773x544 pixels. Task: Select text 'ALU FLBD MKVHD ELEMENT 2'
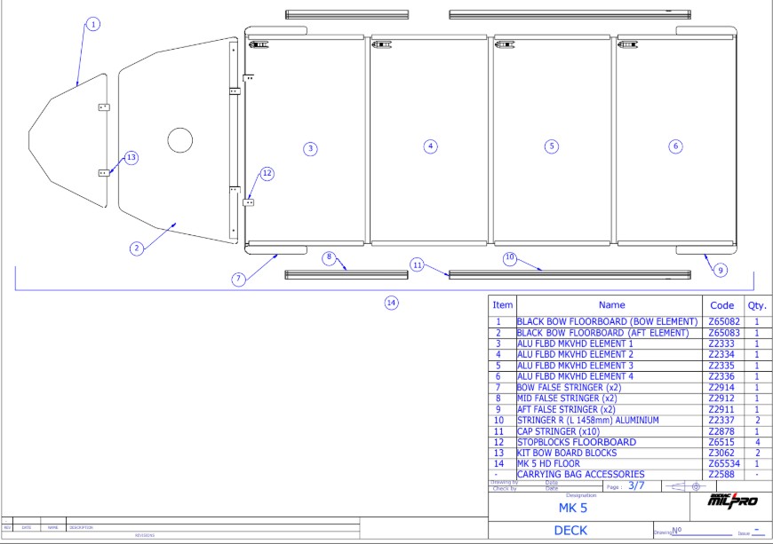tap(575, 354)
